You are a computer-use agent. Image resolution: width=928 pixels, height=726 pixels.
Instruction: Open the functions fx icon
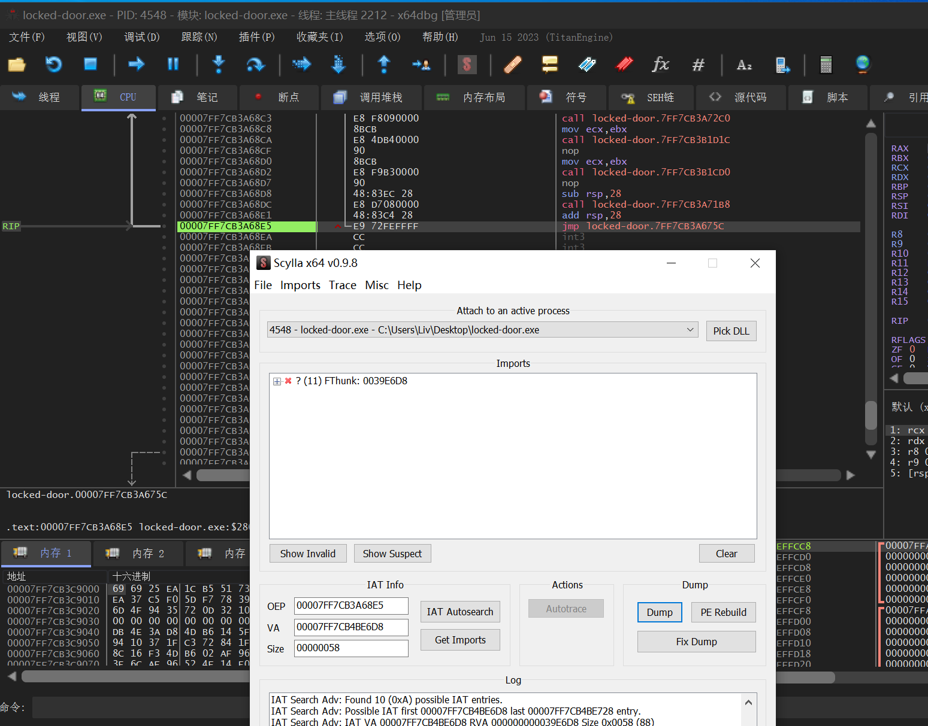pos(661,64)
